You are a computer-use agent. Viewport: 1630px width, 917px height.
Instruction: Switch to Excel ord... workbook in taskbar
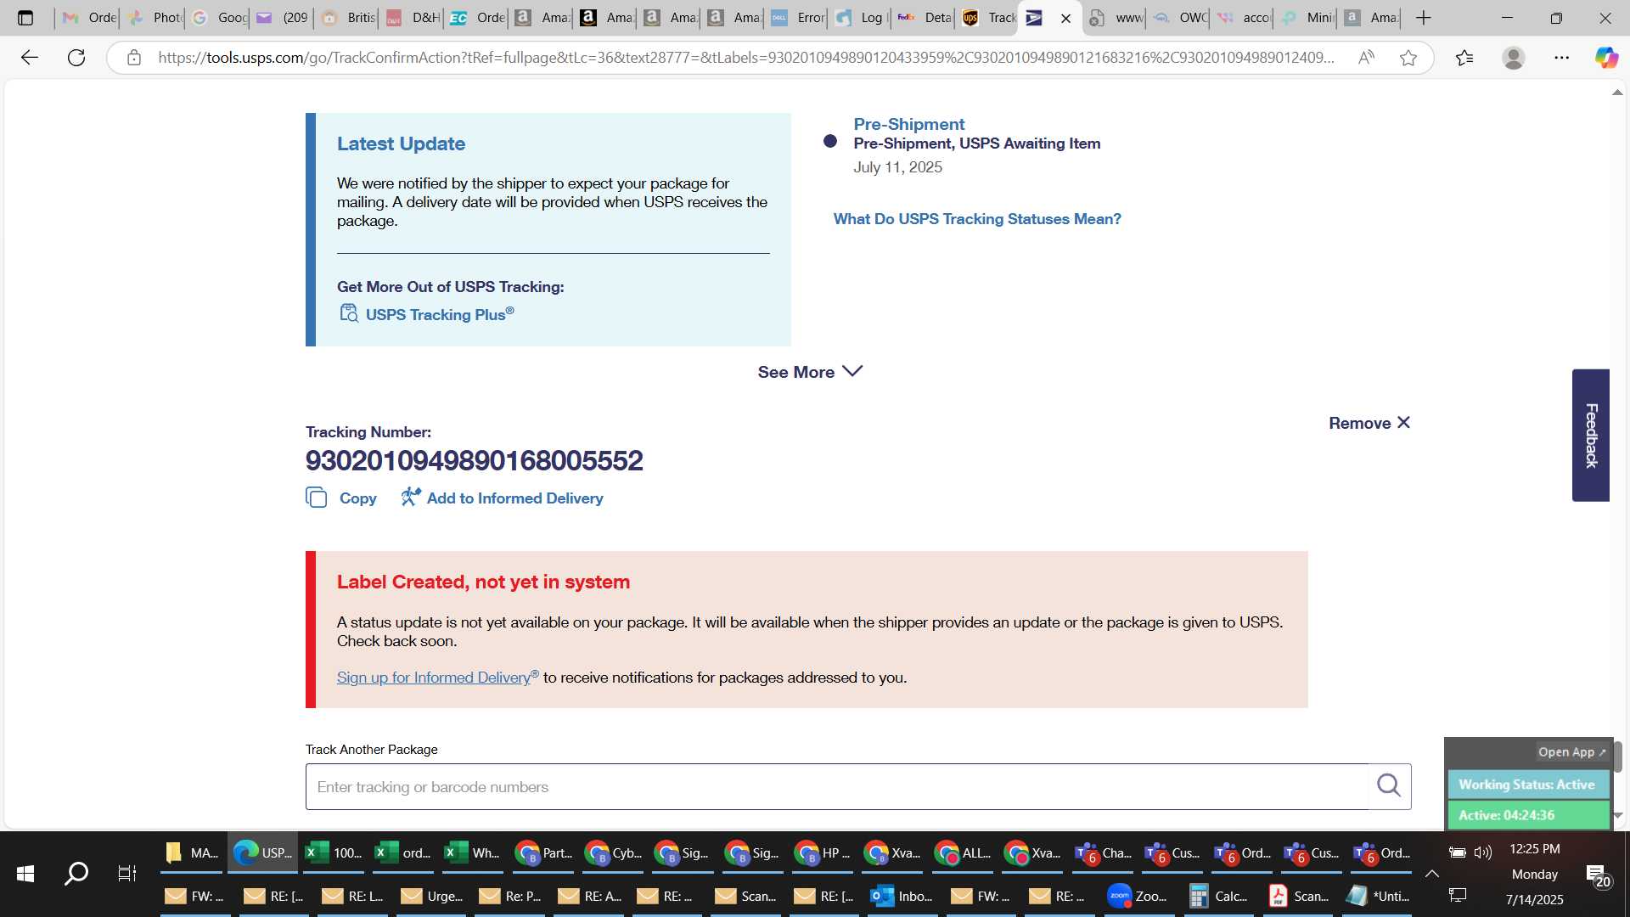(x=403, y=853)
